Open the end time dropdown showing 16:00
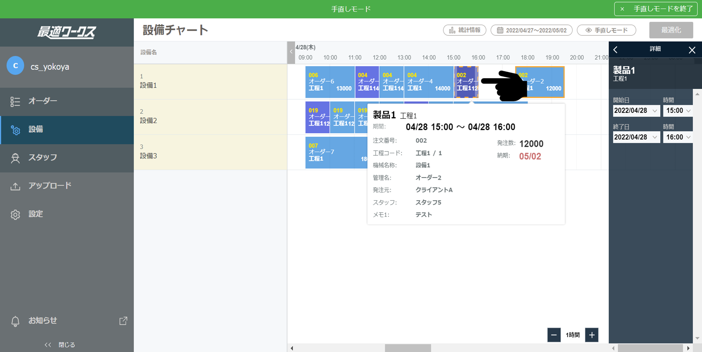The width and height of the screenshot is (702, 352). (678, 137)
